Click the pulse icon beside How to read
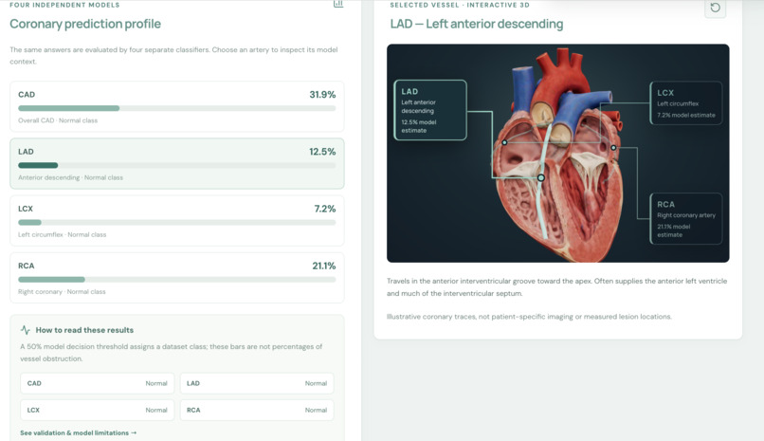This screenshot has width=764, height=441. [26, 330]
